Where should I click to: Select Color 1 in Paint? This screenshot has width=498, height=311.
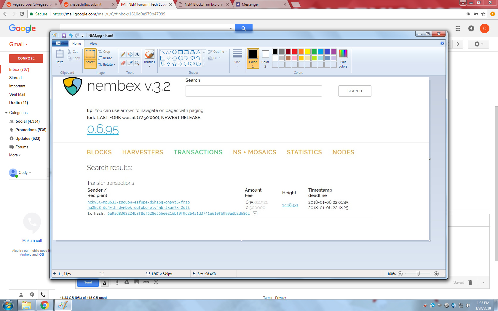point(253,59)
